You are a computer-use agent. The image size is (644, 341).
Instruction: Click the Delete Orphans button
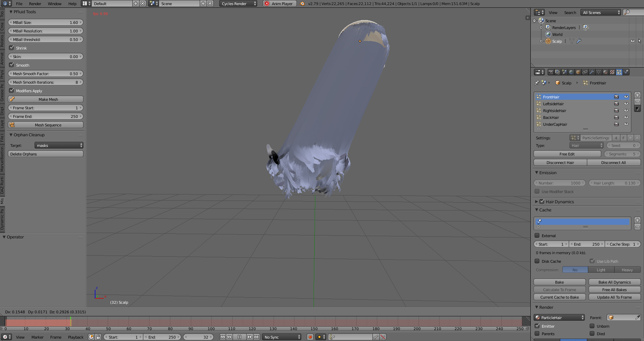[46, 154]
